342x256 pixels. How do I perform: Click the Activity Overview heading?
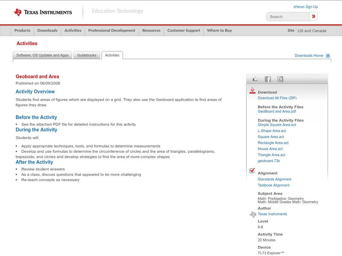[x=35, y=92]
